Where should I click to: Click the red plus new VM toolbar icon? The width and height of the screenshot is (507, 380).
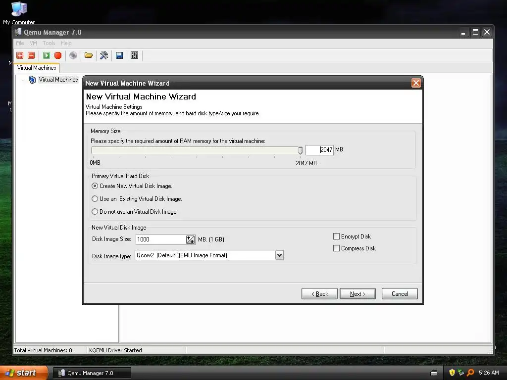tap(20, 55)
